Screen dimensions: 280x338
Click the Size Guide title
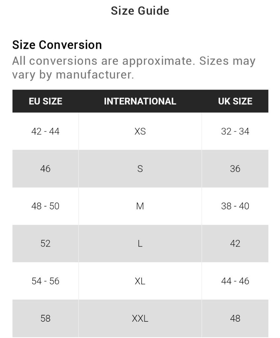click(x=140, y=11)
